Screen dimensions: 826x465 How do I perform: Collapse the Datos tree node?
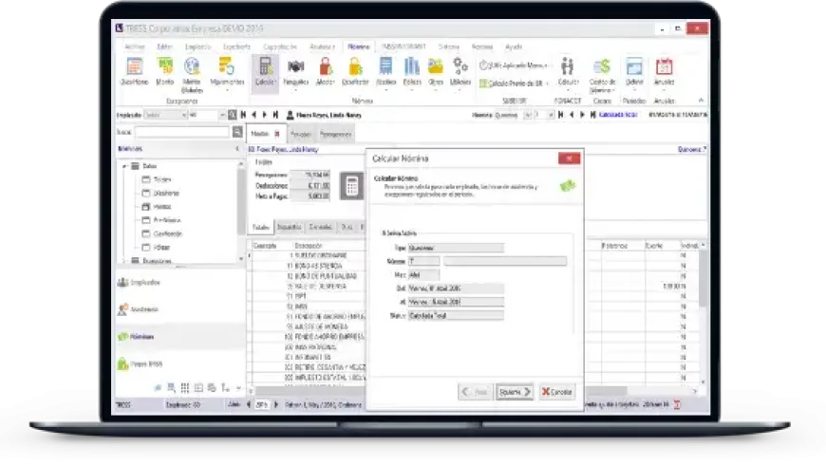pos(123,165)
